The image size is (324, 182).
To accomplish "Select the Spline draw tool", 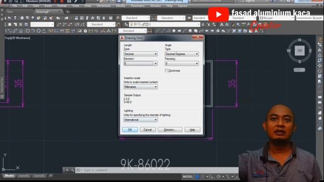I will coord(201,31).
